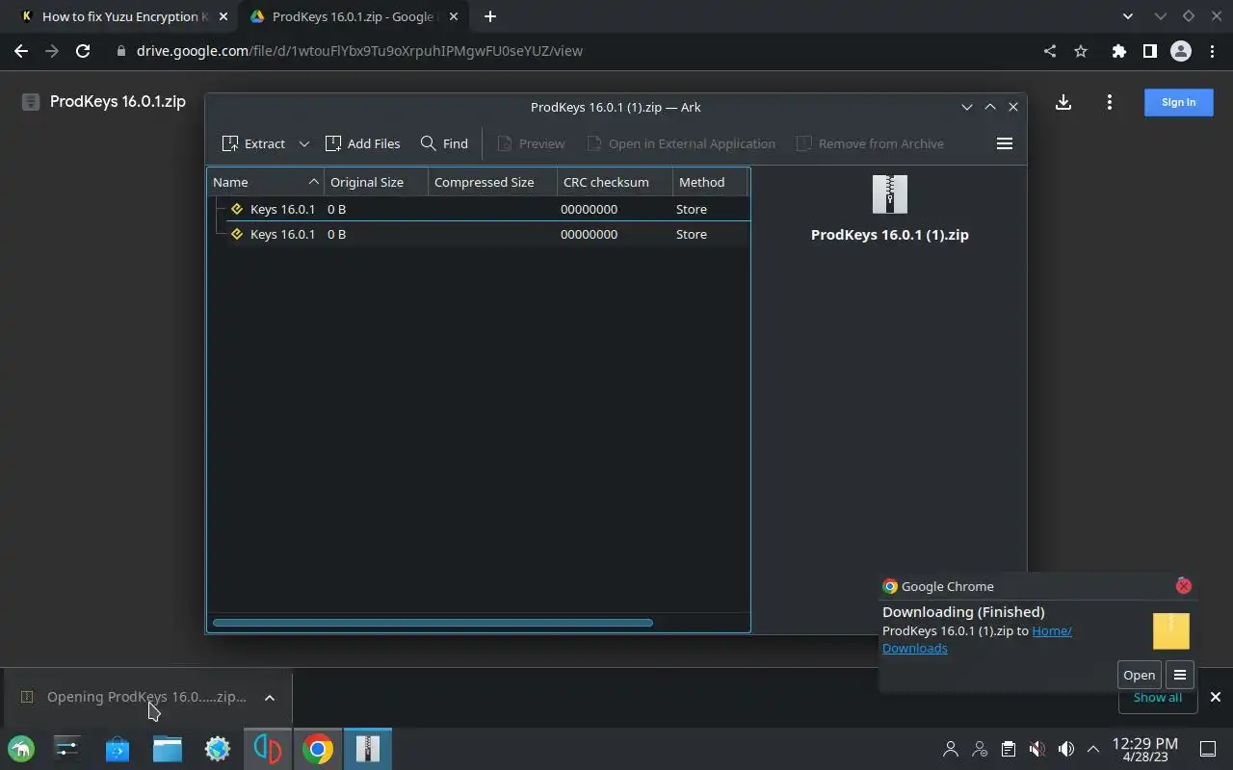Open the Extract dropdown arrow in Ark
Image resolution: width=1233 pixels, height=770 pixels.
pos(303,143)
